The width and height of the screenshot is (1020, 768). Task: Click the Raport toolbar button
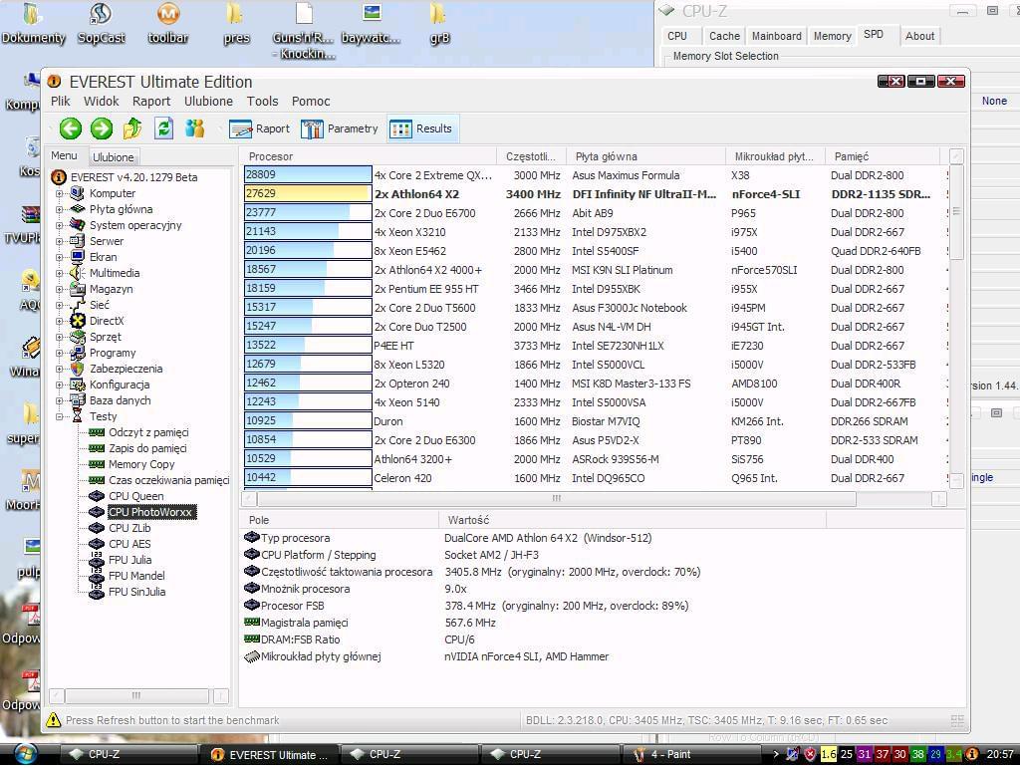pyautogui.click(x=259, y=128)
